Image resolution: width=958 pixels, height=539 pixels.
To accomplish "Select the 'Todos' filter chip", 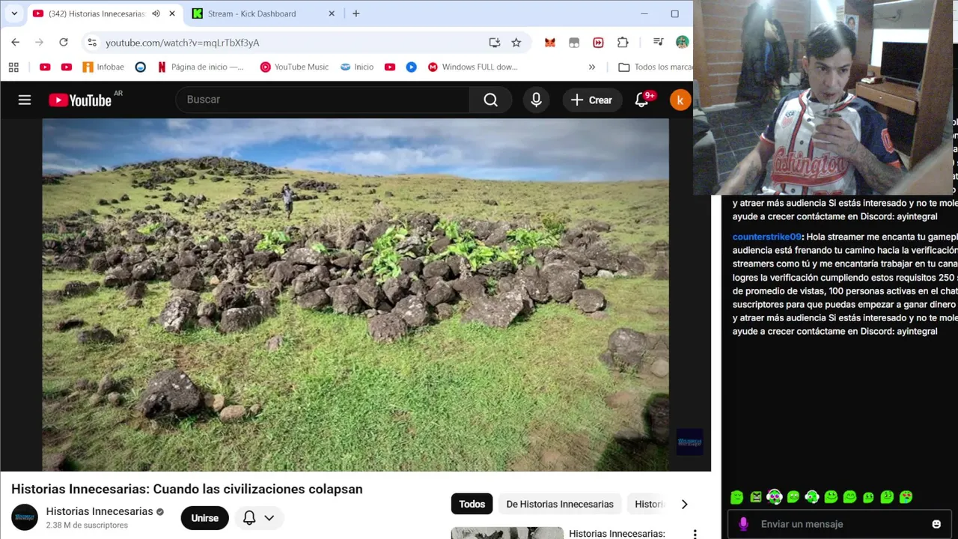I will pos(472,504).
